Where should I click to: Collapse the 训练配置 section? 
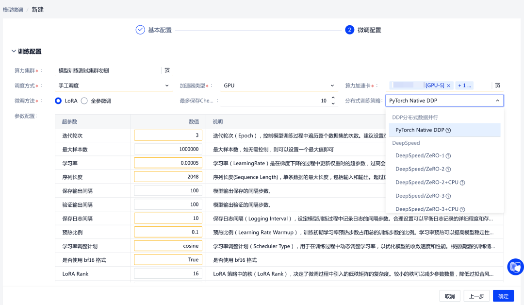14,51
